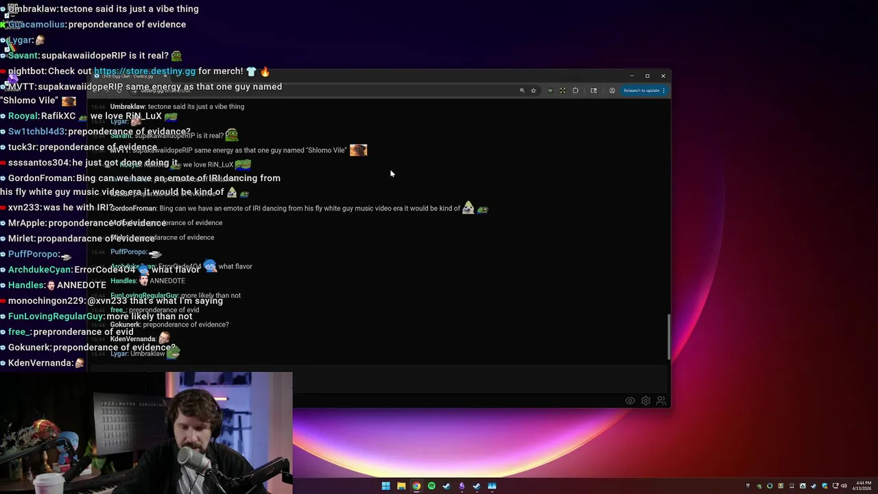Click the emote beside KdenVernanda in chat window
Screen dimensions: 878x494
click(x=163, y=338)
